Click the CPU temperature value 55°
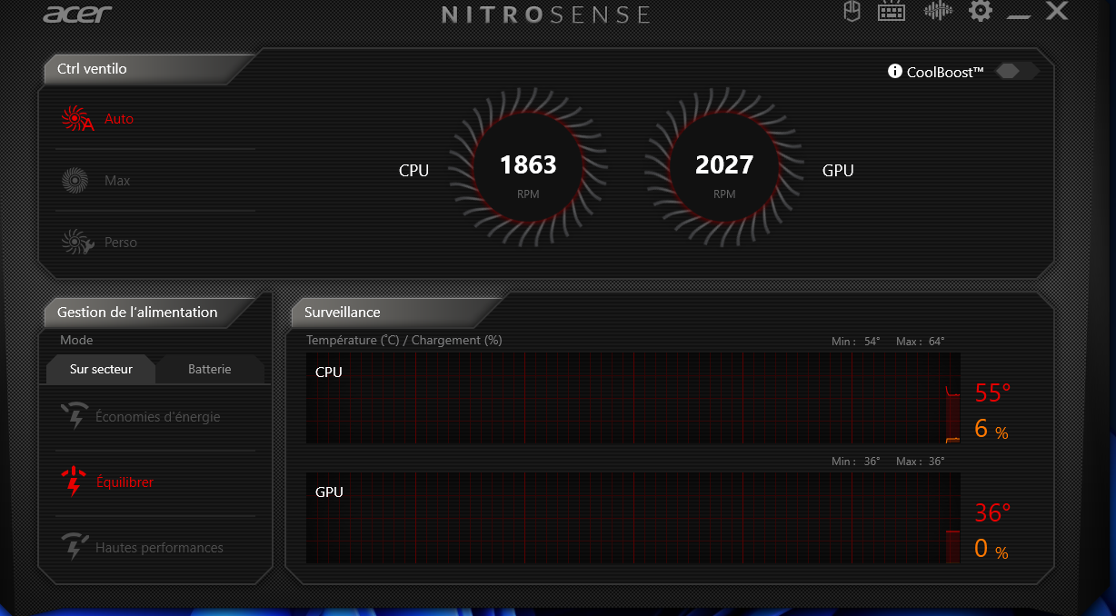Image resolution: width=1116 pixels, height=616 pixels. coord(992,393)
